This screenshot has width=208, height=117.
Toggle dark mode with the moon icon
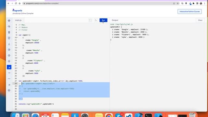[96, 20]
